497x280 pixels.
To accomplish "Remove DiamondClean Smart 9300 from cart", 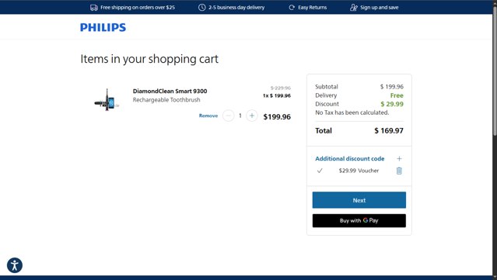I will coord(208,116).
